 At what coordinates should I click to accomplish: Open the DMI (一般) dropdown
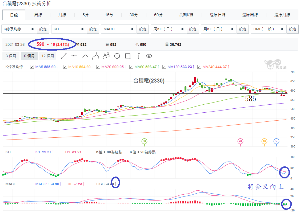point(269,29)
